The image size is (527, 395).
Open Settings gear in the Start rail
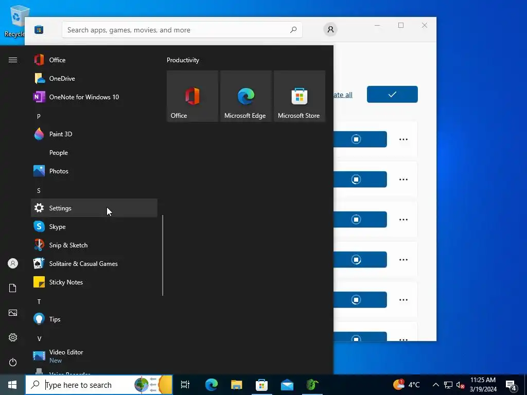tap(13, 337)
